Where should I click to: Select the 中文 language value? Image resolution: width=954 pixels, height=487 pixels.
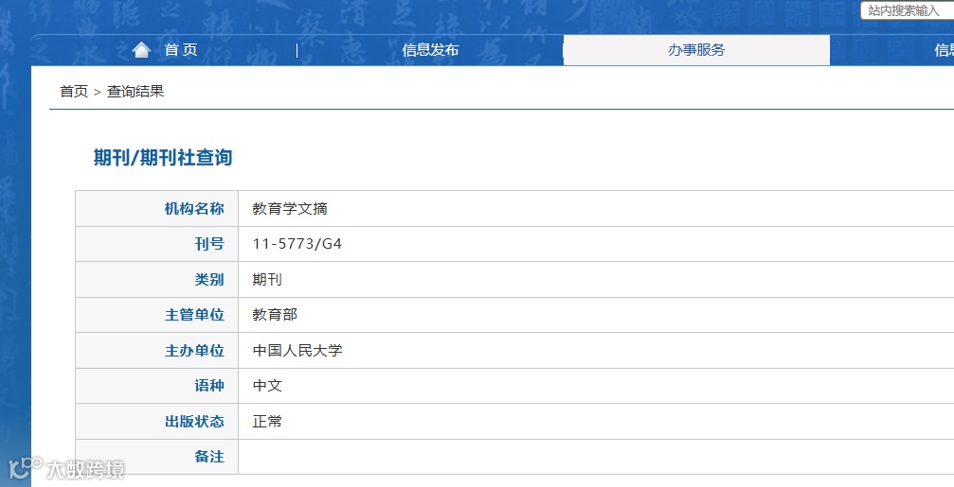(x=267, y=386)
